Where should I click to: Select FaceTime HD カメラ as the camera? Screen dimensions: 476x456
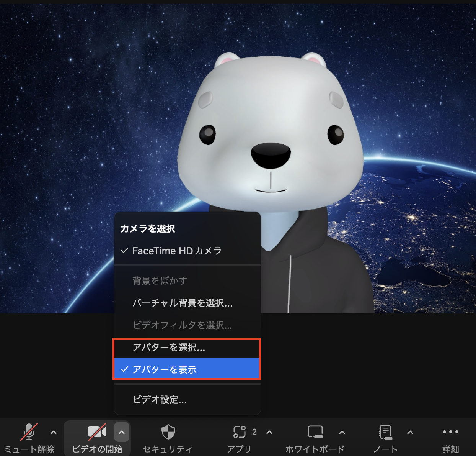[x=187, y=251]
